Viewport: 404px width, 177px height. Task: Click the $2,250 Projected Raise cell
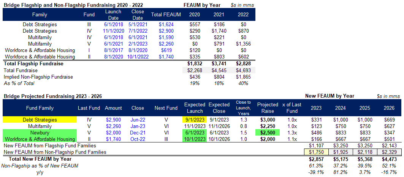pos(268,126)
